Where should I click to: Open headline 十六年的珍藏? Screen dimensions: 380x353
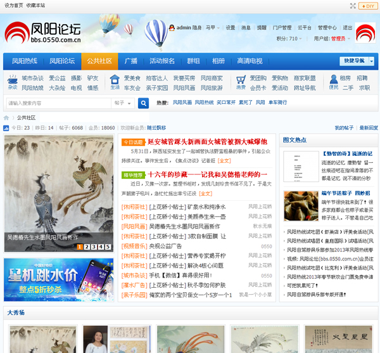point(208,174)
